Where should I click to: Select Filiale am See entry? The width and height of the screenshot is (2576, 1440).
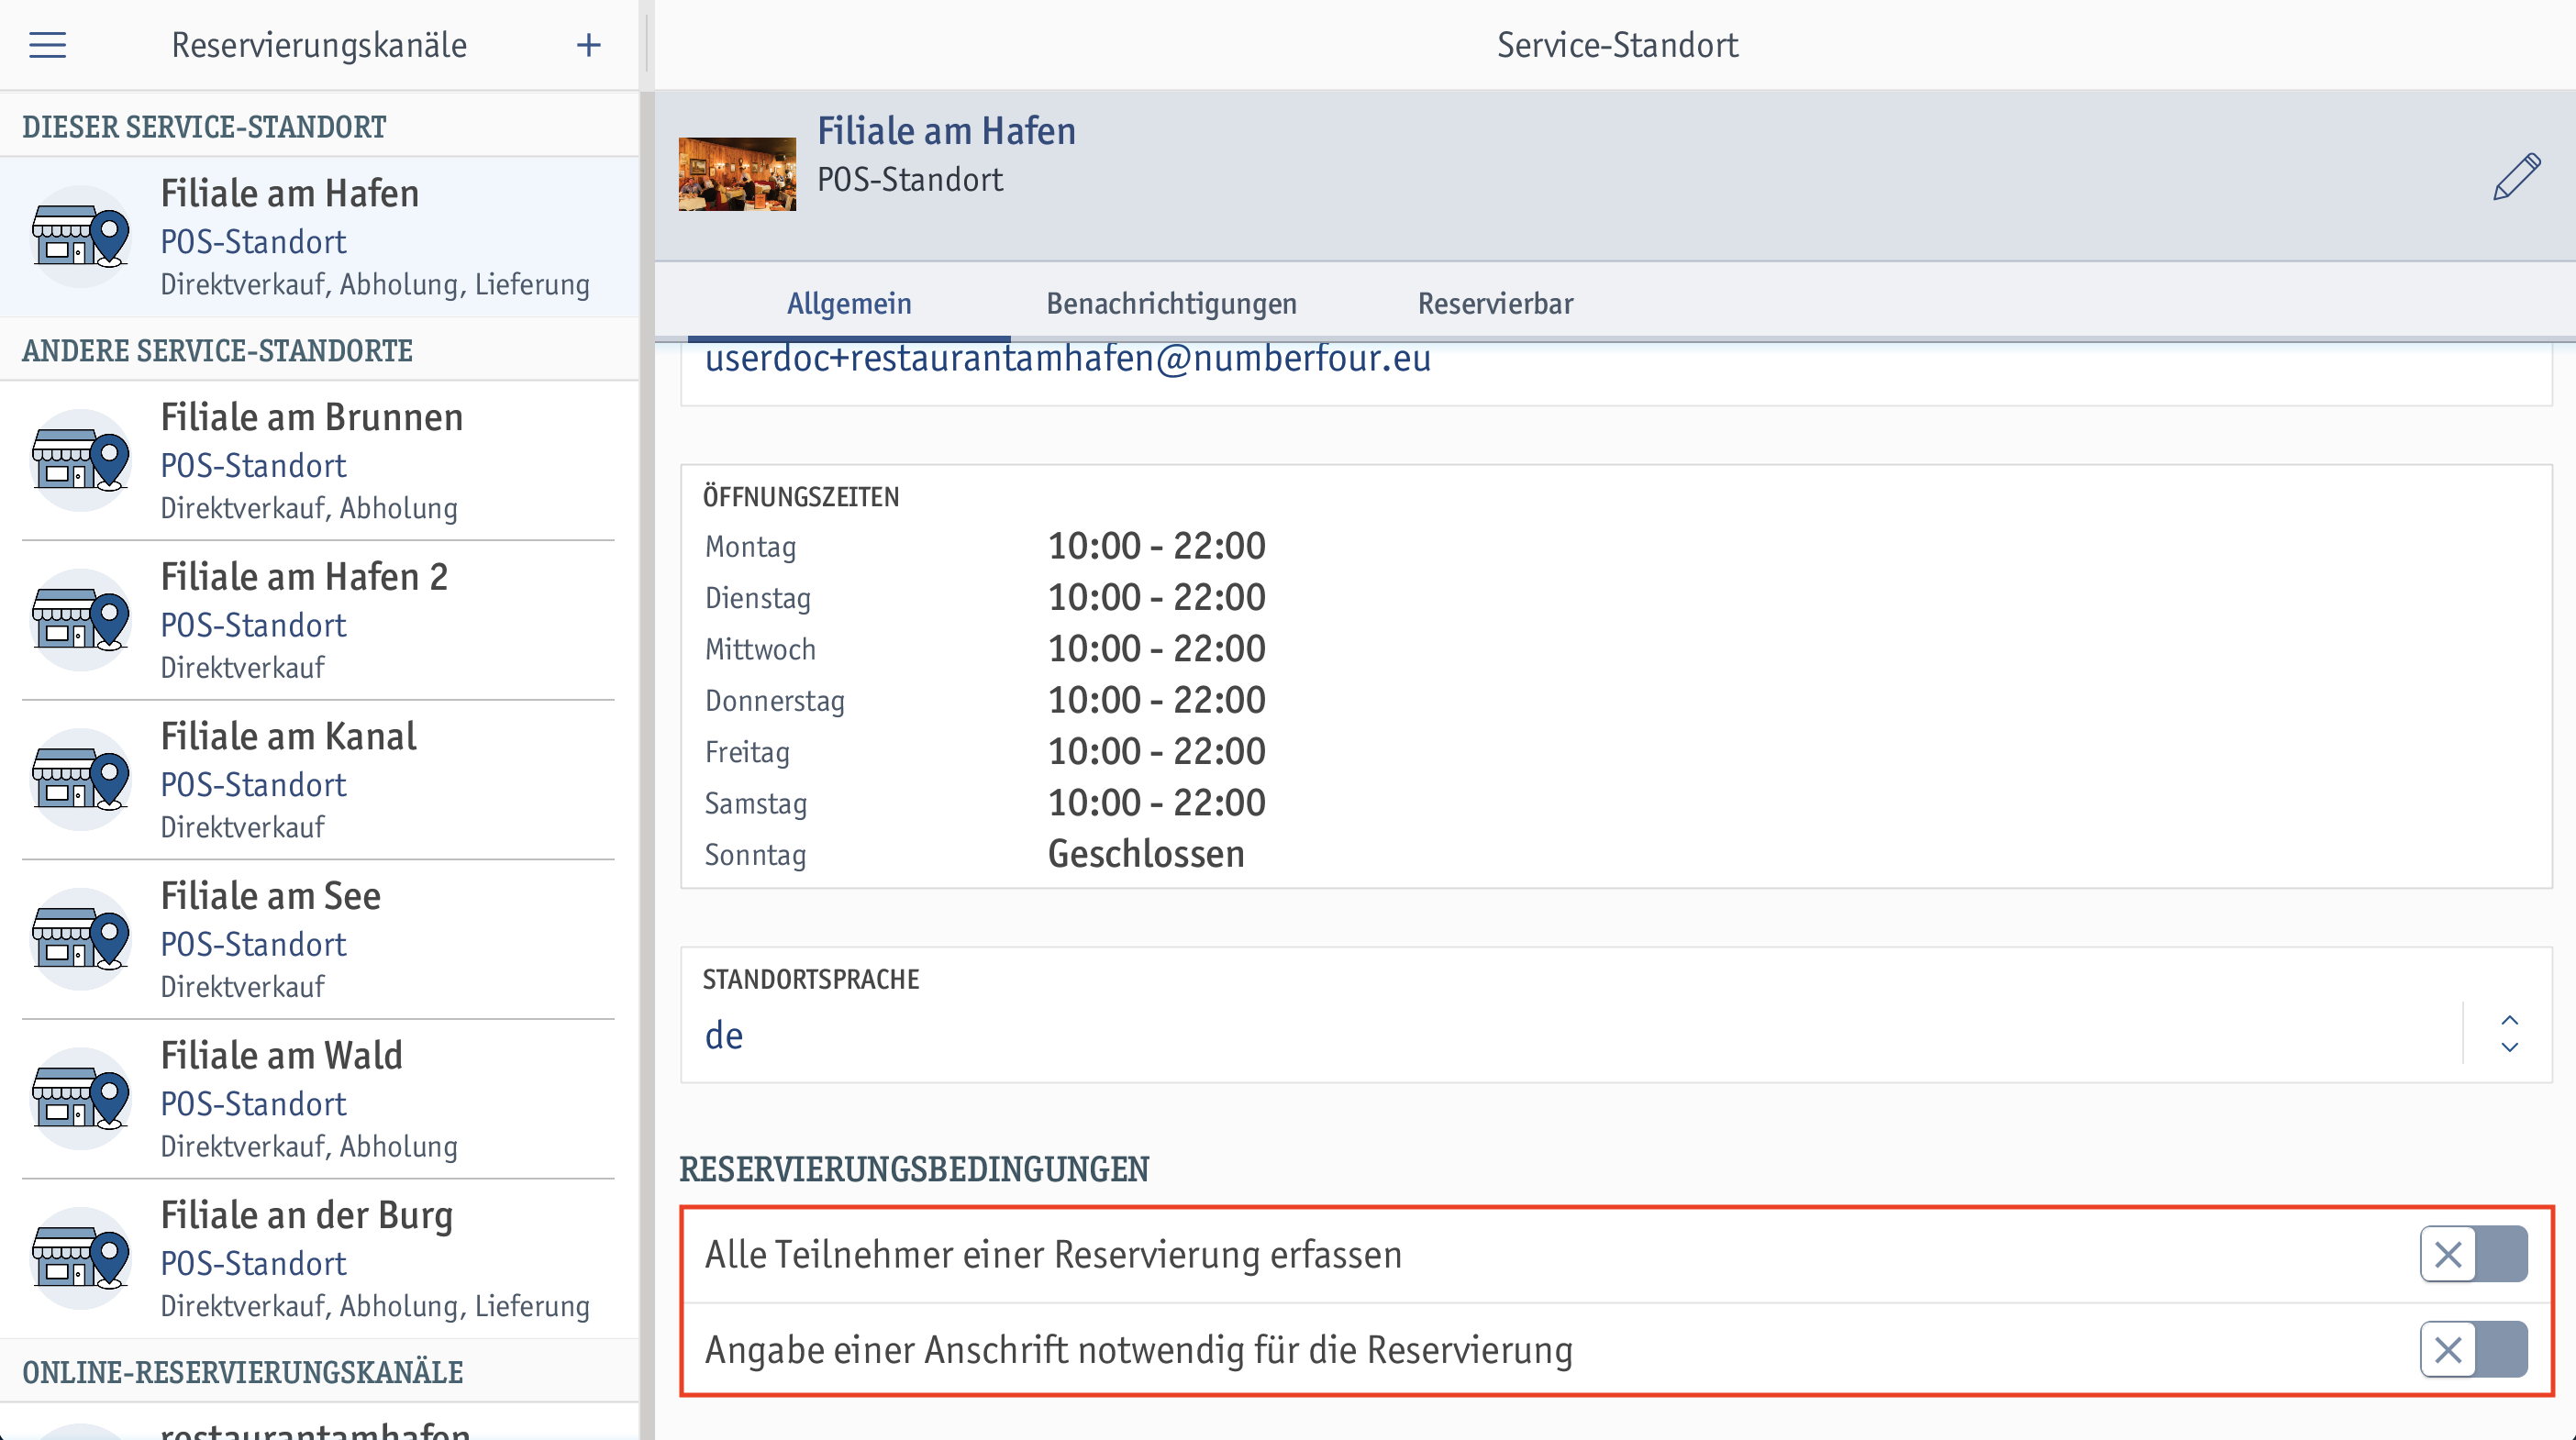click(319, 939)
